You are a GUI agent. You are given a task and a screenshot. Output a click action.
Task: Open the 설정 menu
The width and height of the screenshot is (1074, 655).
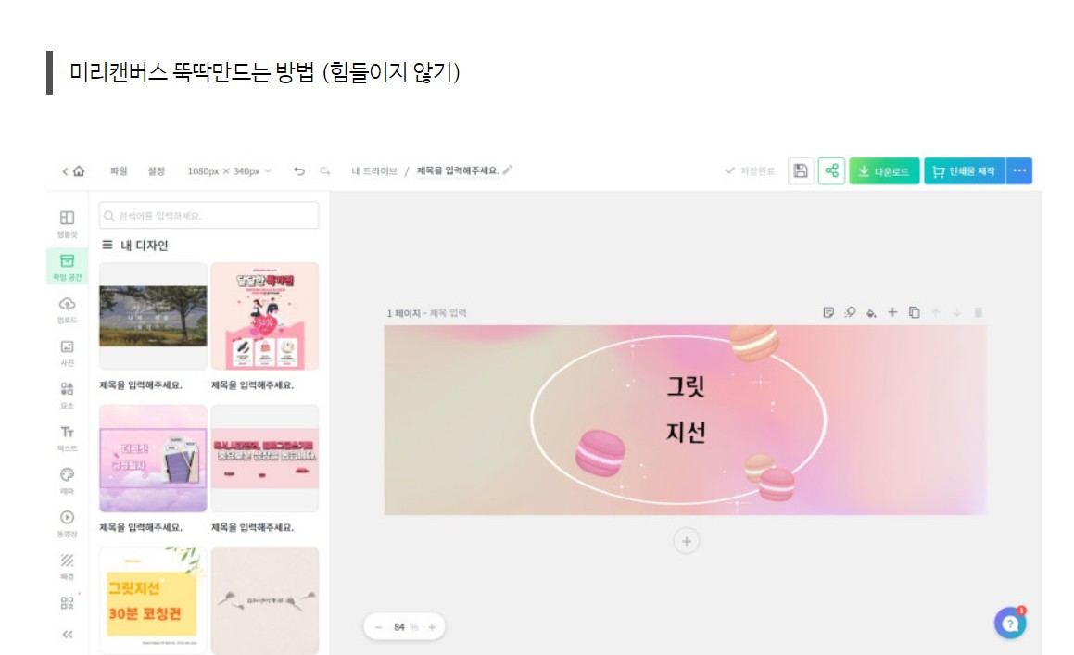(157, 170)
